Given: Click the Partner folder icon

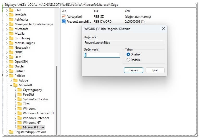Looking at the screenshot, I should point(11,71).
